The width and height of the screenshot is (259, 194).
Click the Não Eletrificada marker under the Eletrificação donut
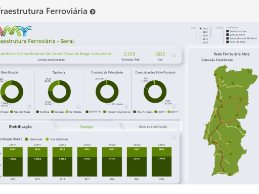pyautogui.click(x=12, y=112)
